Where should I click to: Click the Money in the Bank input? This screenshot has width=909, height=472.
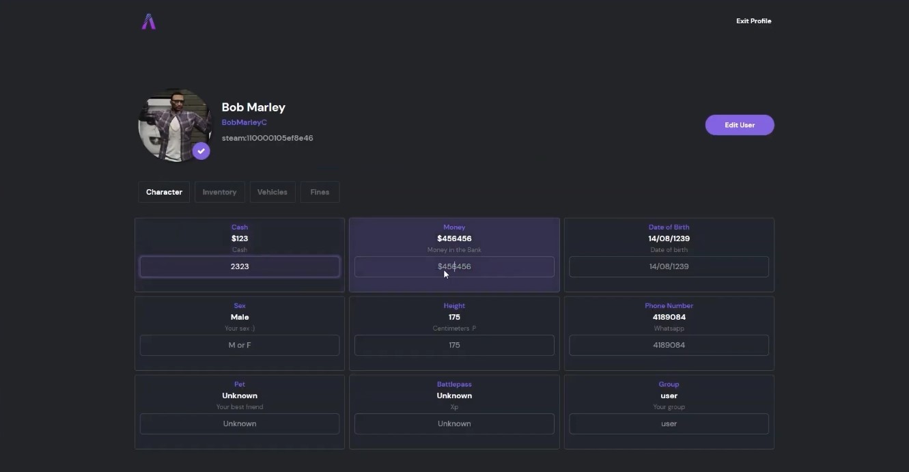point(454,266)
